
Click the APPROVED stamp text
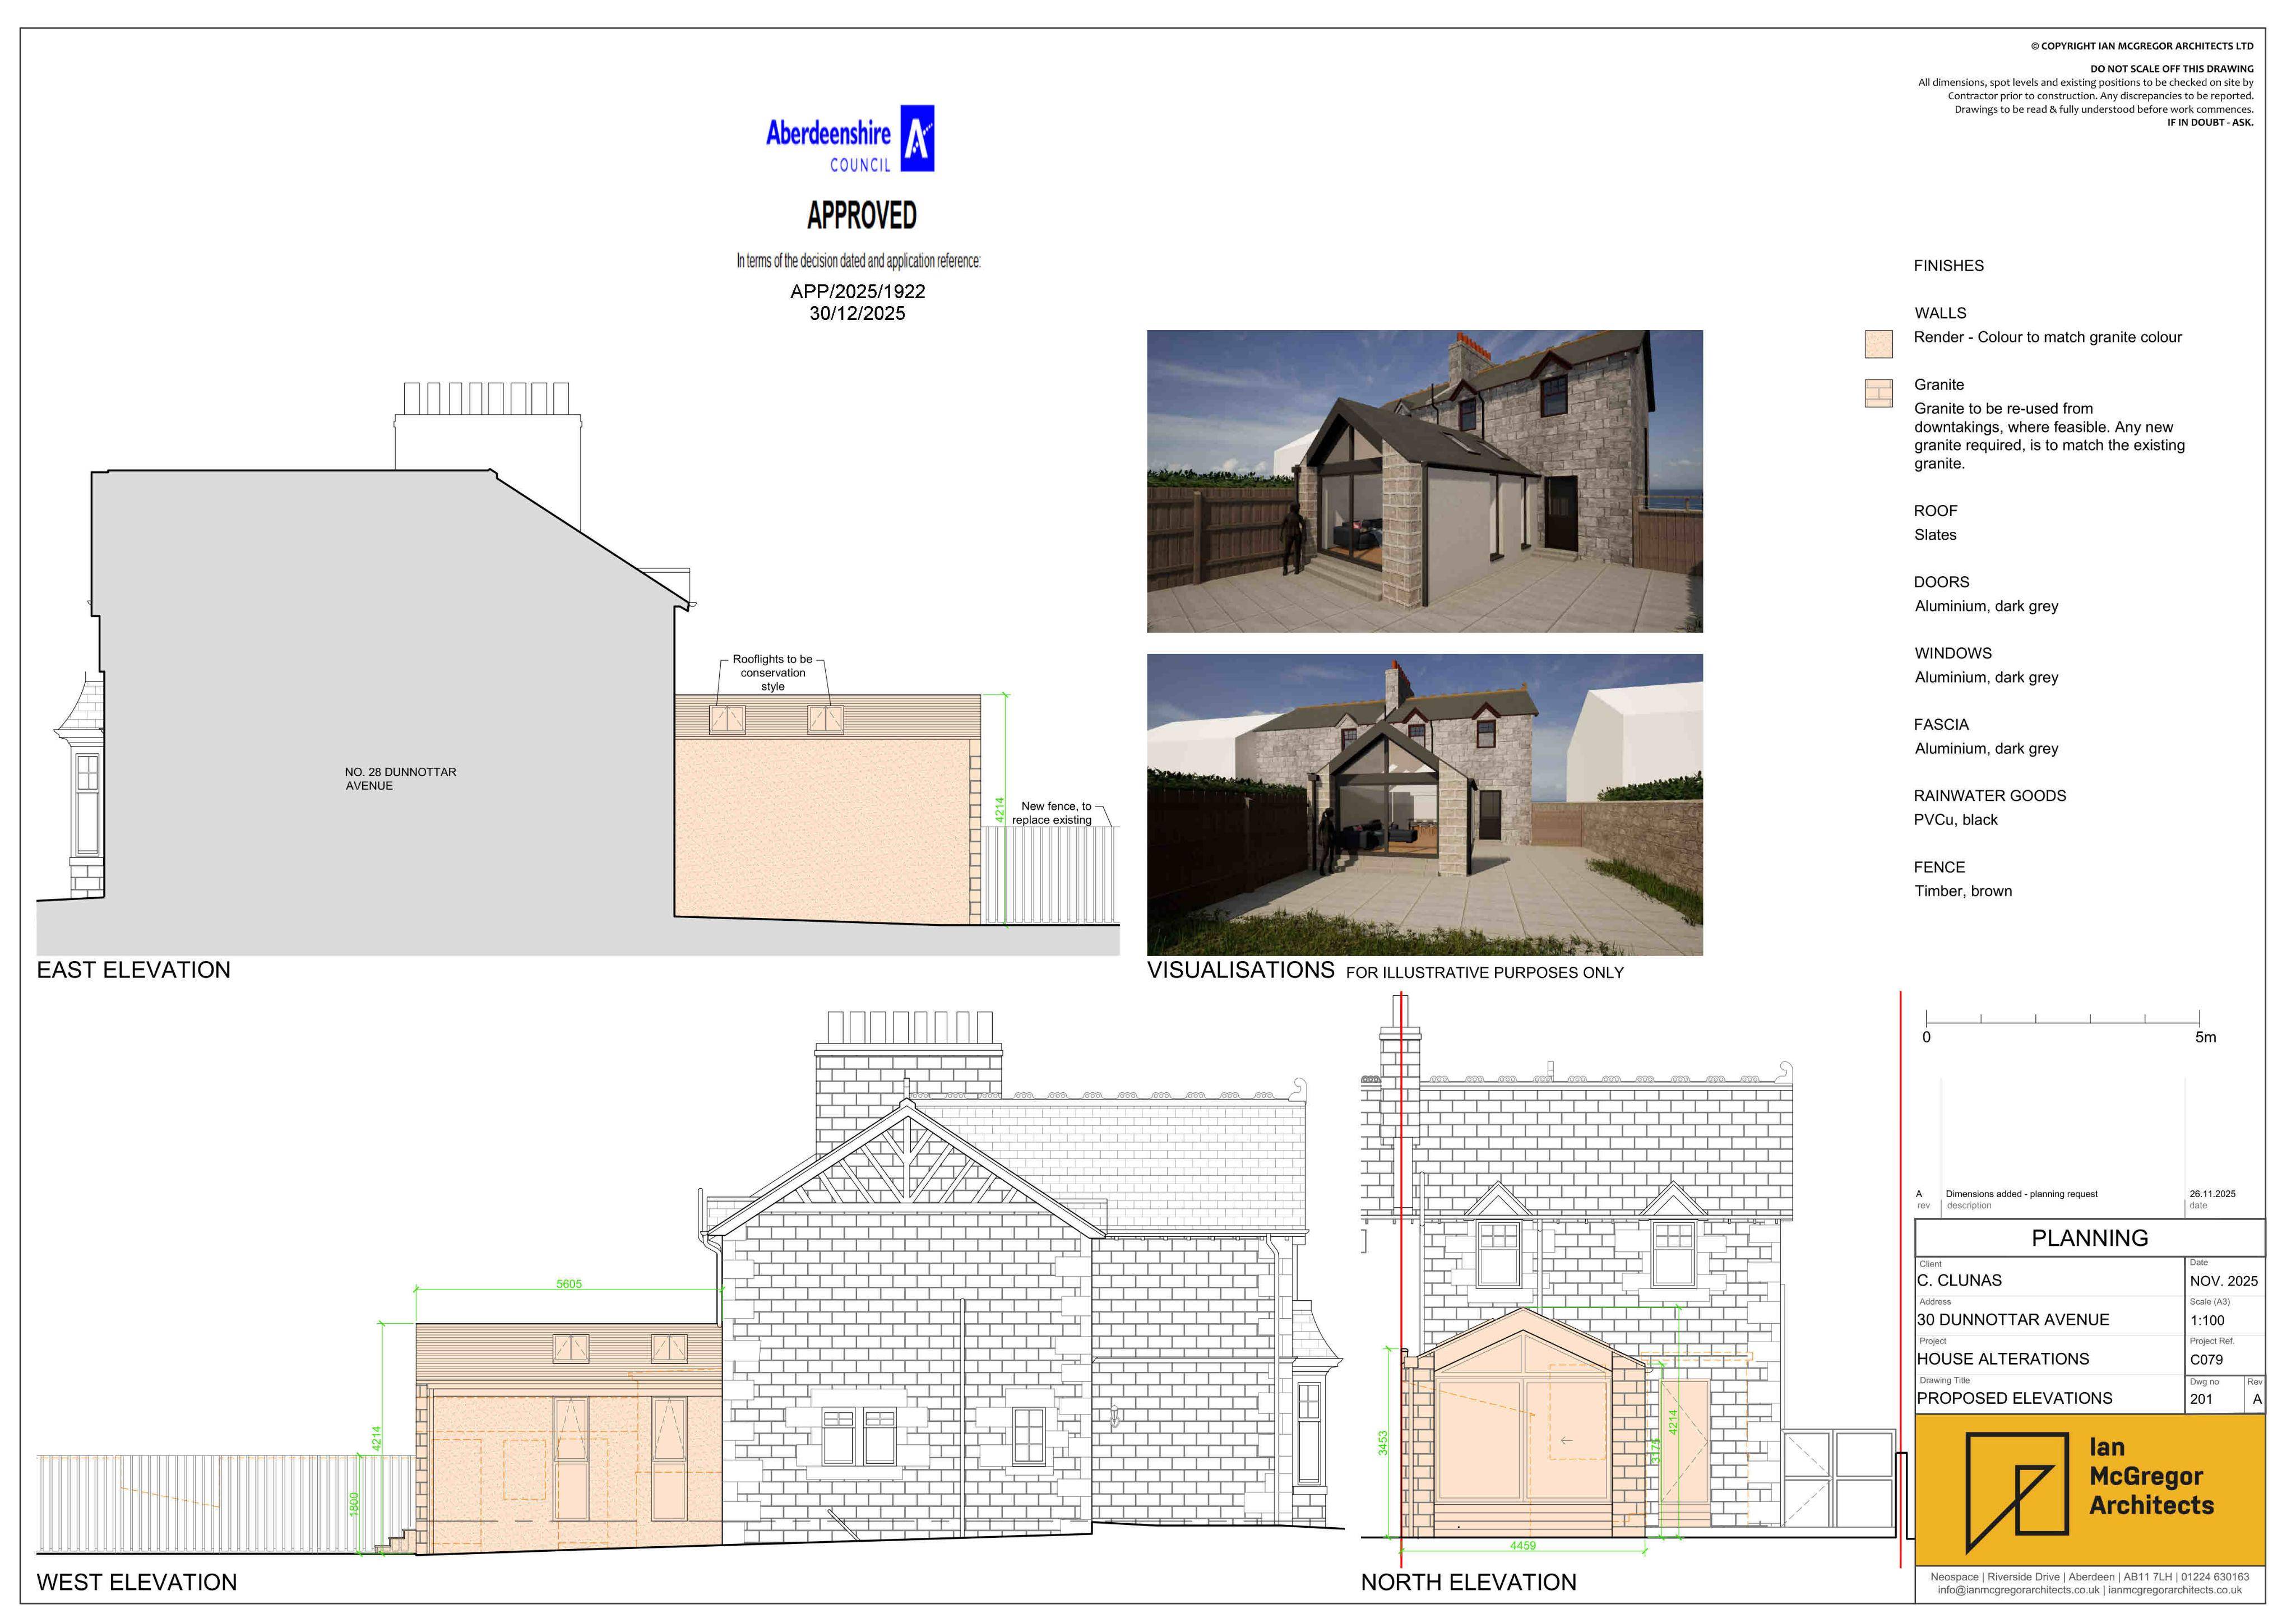coord(861,215)
